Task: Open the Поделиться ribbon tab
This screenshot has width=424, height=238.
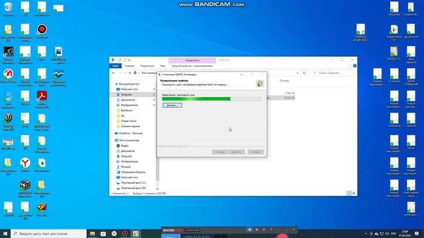Action: point(147,66)
